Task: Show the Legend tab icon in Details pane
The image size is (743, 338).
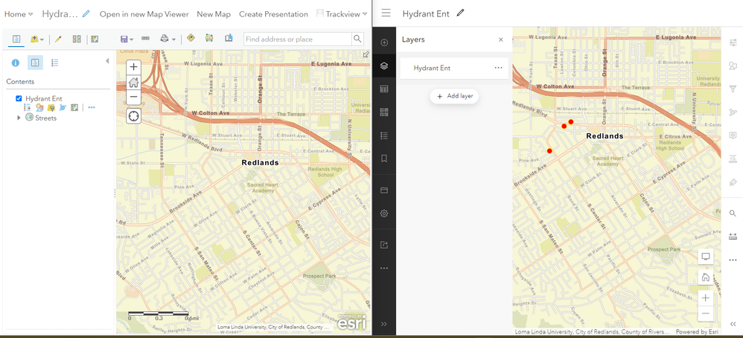Action: click(54, 63)
